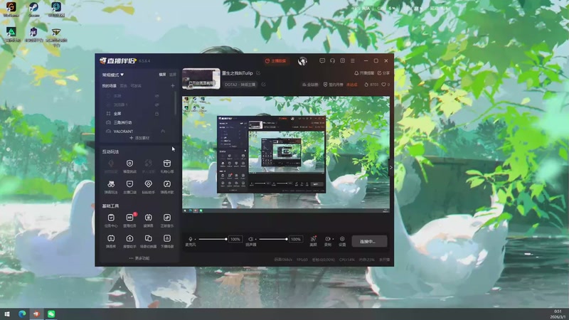Open the shield challenge icon under 互动玩法

pyautogui.click(x=129, y=166)
